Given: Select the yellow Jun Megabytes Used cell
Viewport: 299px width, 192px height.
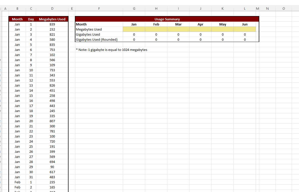Looking at the screenshot, I should click(x=245, y=29).
